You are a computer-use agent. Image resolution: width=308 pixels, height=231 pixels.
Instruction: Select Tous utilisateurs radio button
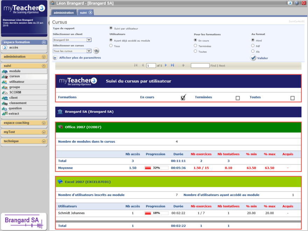111,46
